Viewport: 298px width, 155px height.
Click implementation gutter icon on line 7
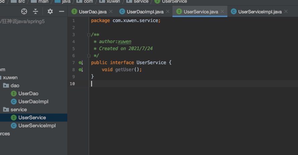[x=81, y=62]
